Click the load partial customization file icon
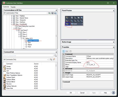The height and width of the screenshot is (97, 118). 50,13
